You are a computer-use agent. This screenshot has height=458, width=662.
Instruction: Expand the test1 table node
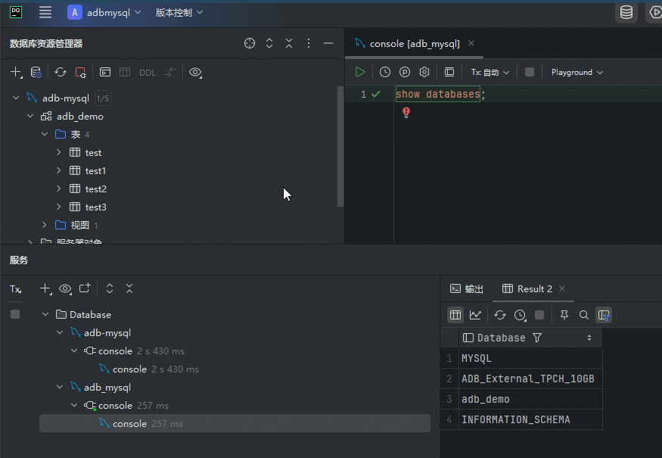(x=59, y=170)
